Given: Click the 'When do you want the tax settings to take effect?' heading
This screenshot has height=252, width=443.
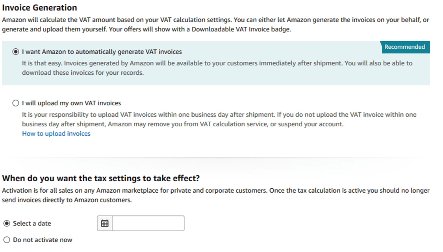Looking at the screenshot, I should point(101,178).
